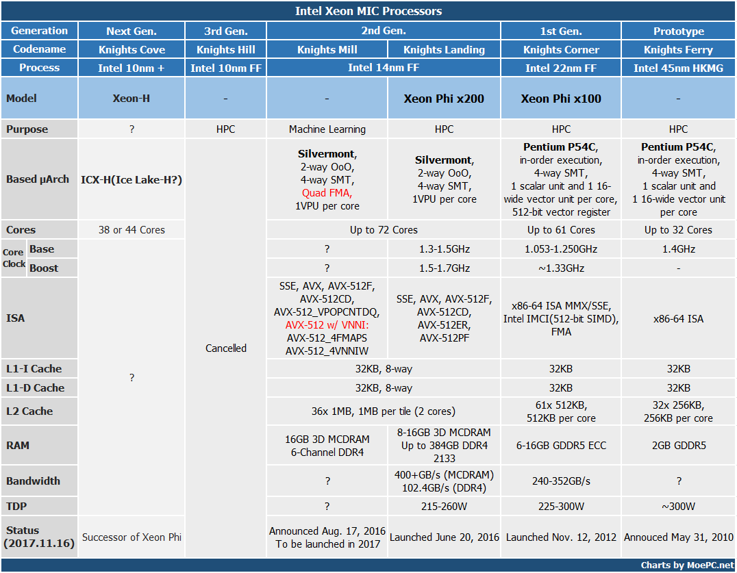Click the 'Prototype' column header

coord(678,31)
